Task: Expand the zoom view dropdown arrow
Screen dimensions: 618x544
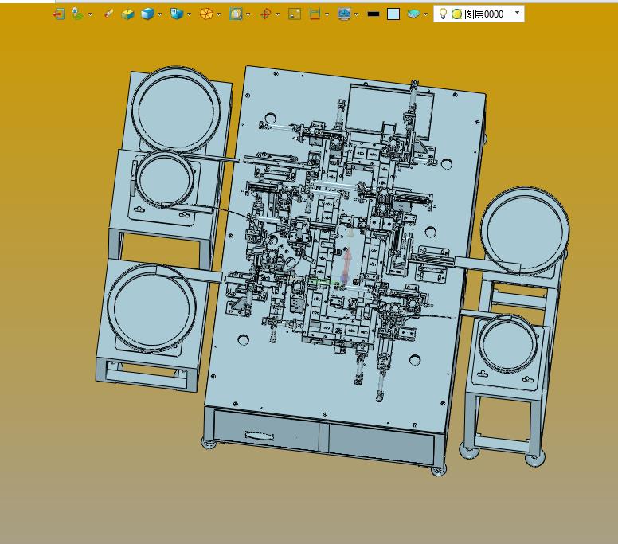Action: point(248,14)
